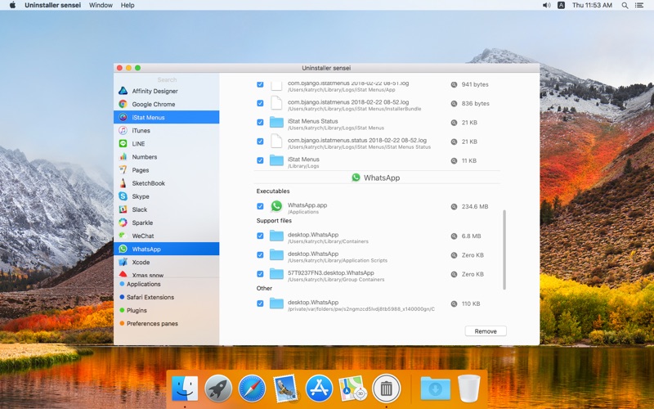Image resolution: width=654 pixels, height=409 pixels.
Task: Click the Search field in the sidebar
Action: click(167, 79)
